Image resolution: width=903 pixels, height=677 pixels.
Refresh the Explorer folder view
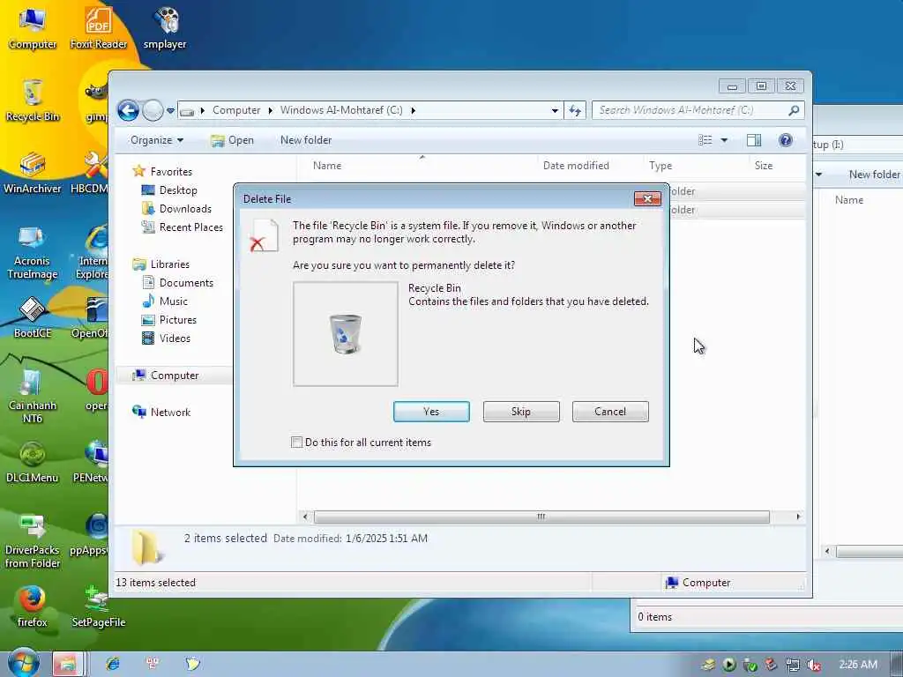point(575,110)
